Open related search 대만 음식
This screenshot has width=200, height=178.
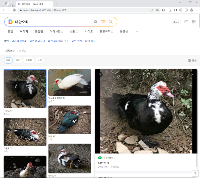[x=90, y=41]
